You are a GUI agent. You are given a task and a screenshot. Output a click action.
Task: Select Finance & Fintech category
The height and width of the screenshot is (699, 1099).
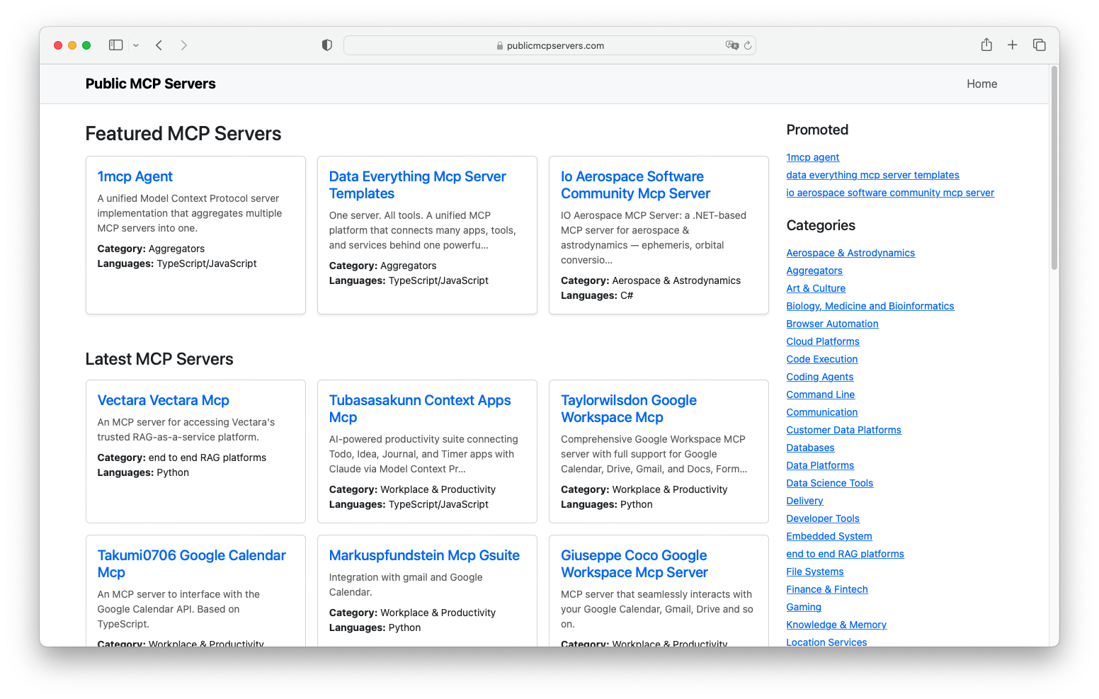[827, 589]
